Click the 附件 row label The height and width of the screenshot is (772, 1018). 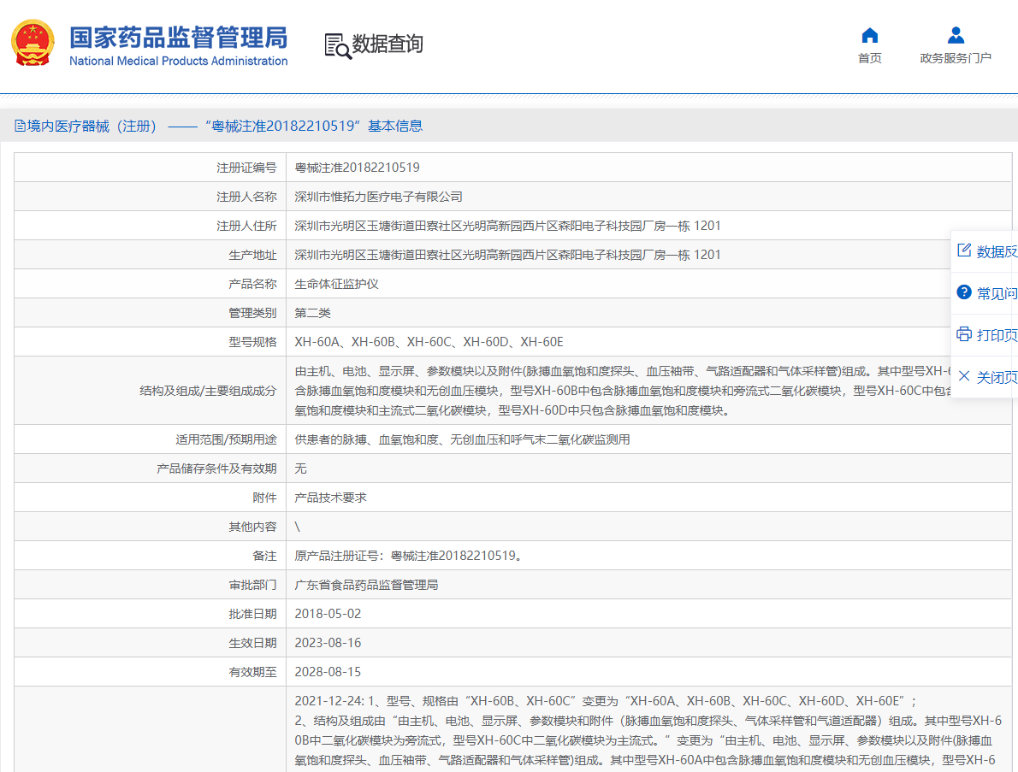pos(265,498)
